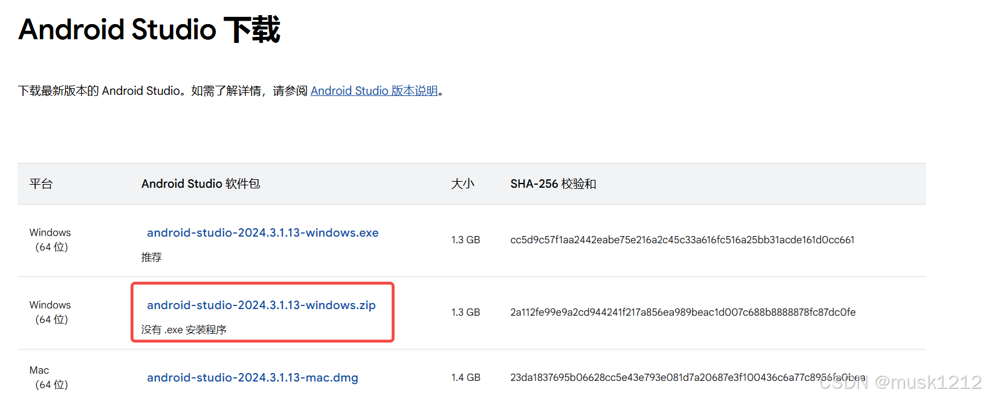Click the checksum starting with 2a112fe9
Image resolution: width=984 pixels, height=399 pixels.
click(x=683, y=312)
